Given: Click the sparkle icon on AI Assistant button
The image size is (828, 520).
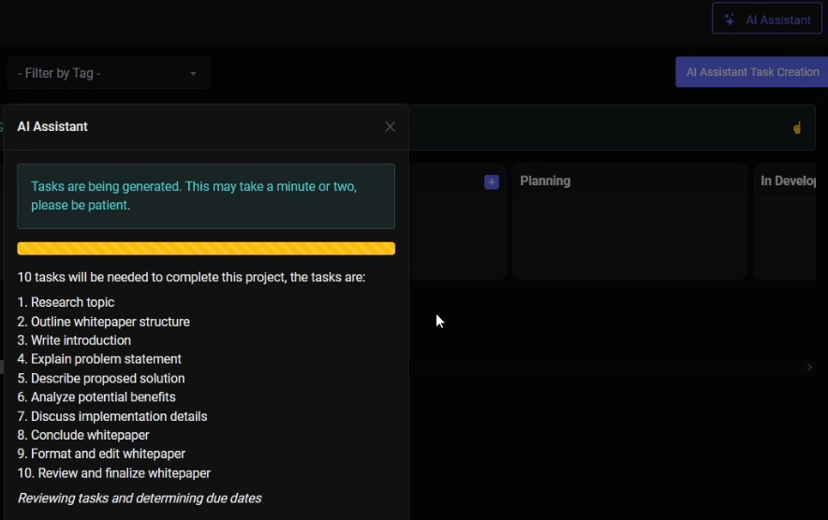Looking at the screenshot, I should [730, 20].
